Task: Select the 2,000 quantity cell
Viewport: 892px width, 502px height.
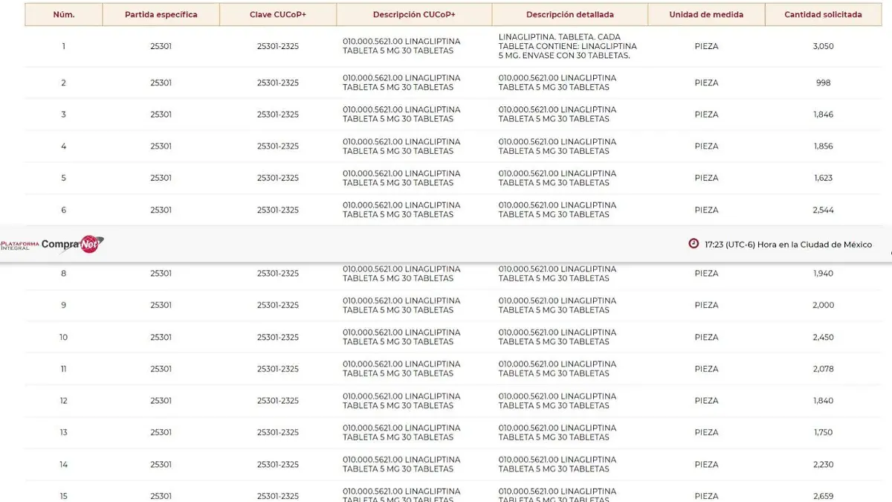Action: pyautogui.click(x=823, y=305)
